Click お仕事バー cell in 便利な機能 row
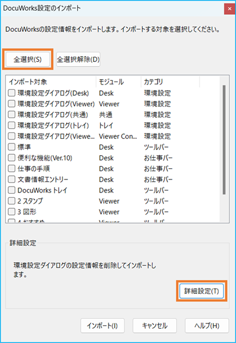This screenshot has width=236, height=343. [158, 158]
